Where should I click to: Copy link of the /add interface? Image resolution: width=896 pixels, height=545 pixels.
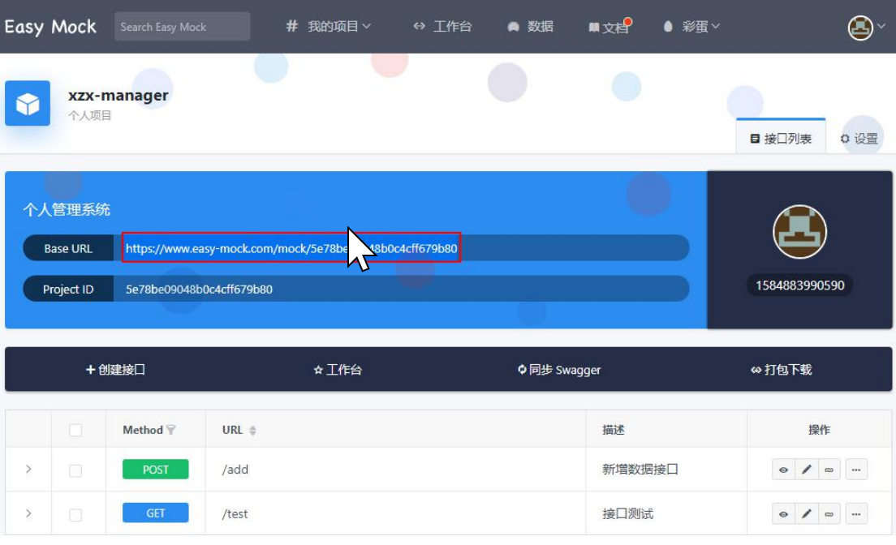point(829,470)
